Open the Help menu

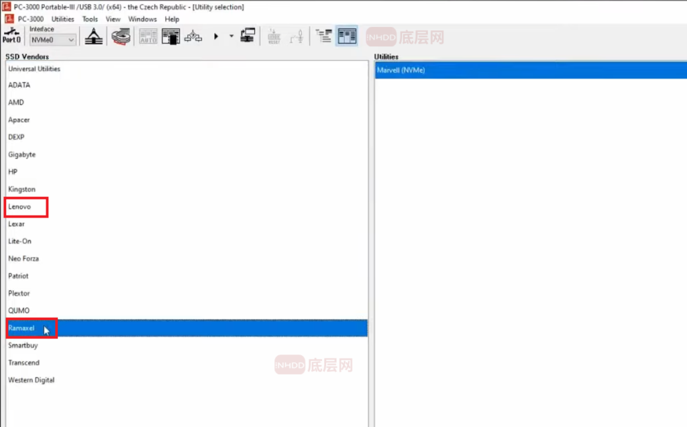172,19
